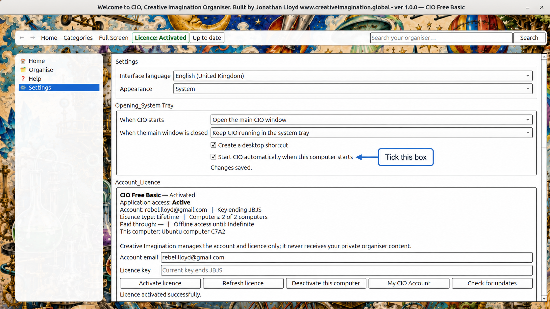Minimize the CIO window
The image size is (550, 309).
point(528,7)
